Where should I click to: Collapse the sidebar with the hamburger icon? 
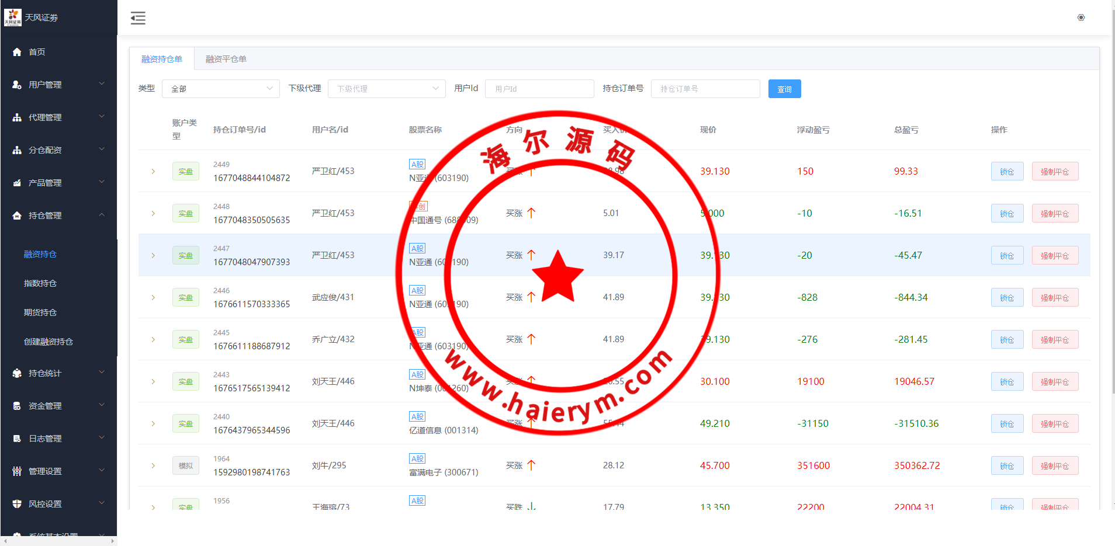click(138, 18)
